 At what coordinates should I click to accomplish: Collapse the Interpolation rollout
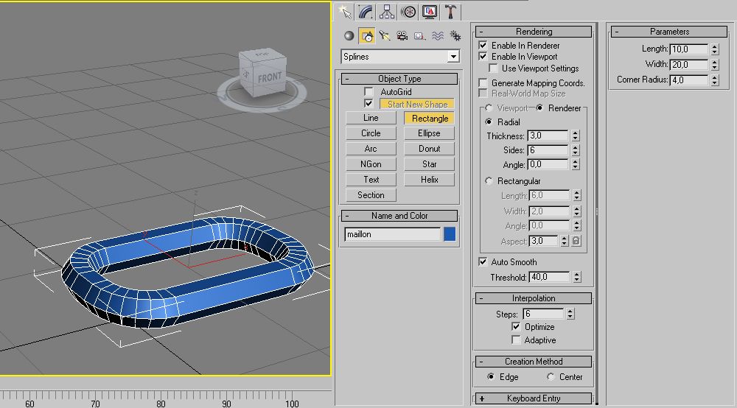(x=533, y=298)
